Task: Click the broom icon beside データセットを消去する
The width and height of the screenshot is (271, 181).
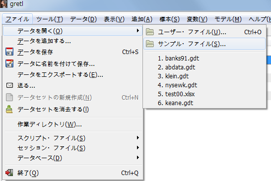Action: 9,109
